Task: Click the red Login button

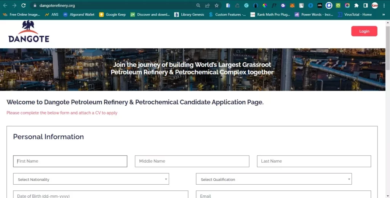Action: pyautogui.click(x=364, y=31)
